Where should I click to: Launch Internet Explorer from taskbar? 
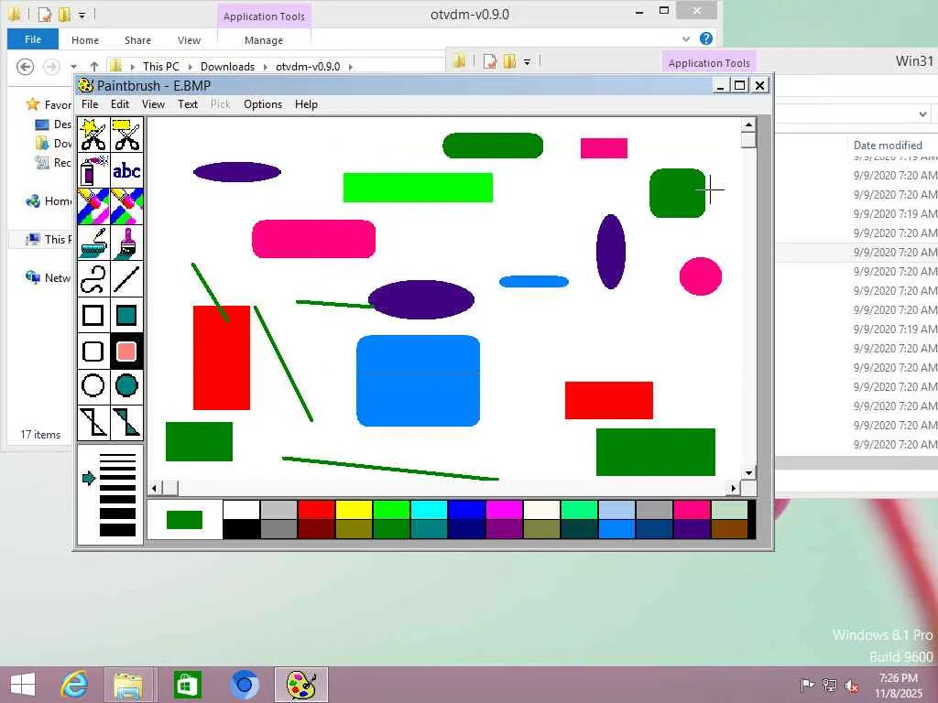coord(74,685)
